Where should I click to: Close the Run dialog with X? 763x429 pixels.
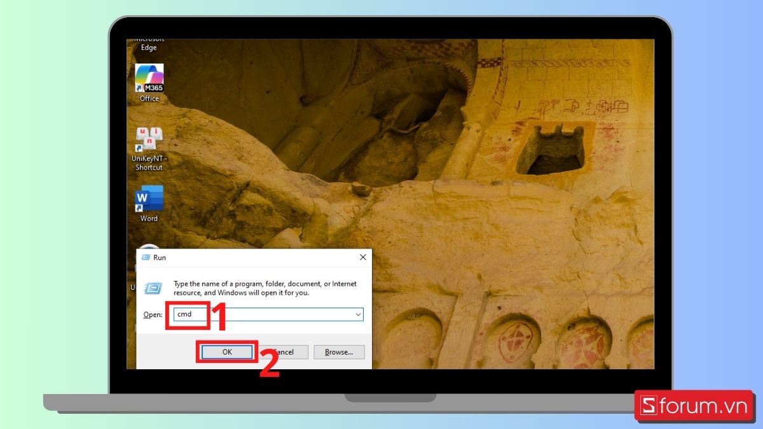pos(362,257)
